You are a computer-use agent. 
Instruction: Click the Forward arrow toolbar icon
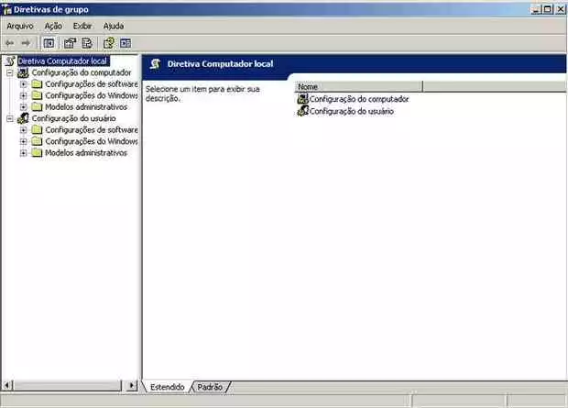[x=26, y=43]
